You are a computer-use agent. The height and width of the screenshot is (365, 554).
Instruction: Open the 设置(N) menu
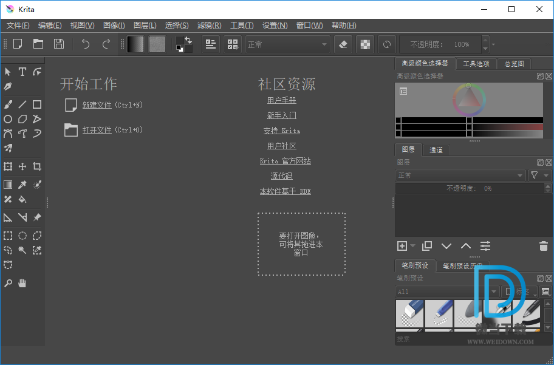[275, 26]
